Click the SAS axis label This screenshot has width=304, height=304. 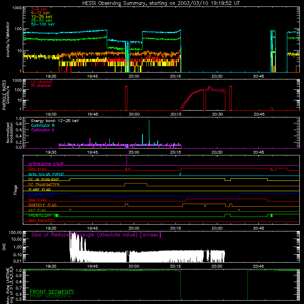(x=4, y=247)
